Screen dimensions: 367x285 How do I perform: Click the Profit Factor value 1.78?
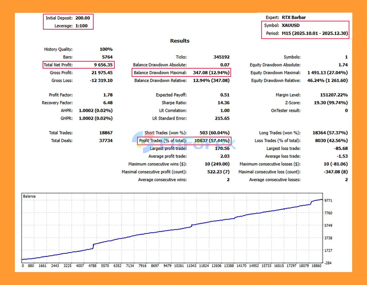pos(108,95)
